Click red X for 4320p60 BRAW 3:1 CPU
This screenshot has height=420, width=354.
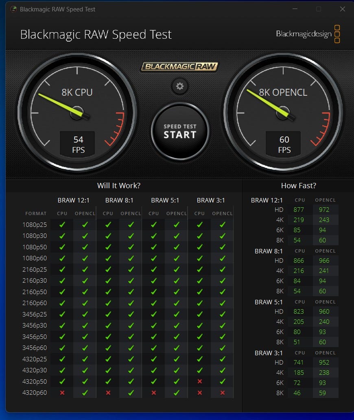(200, 393)
